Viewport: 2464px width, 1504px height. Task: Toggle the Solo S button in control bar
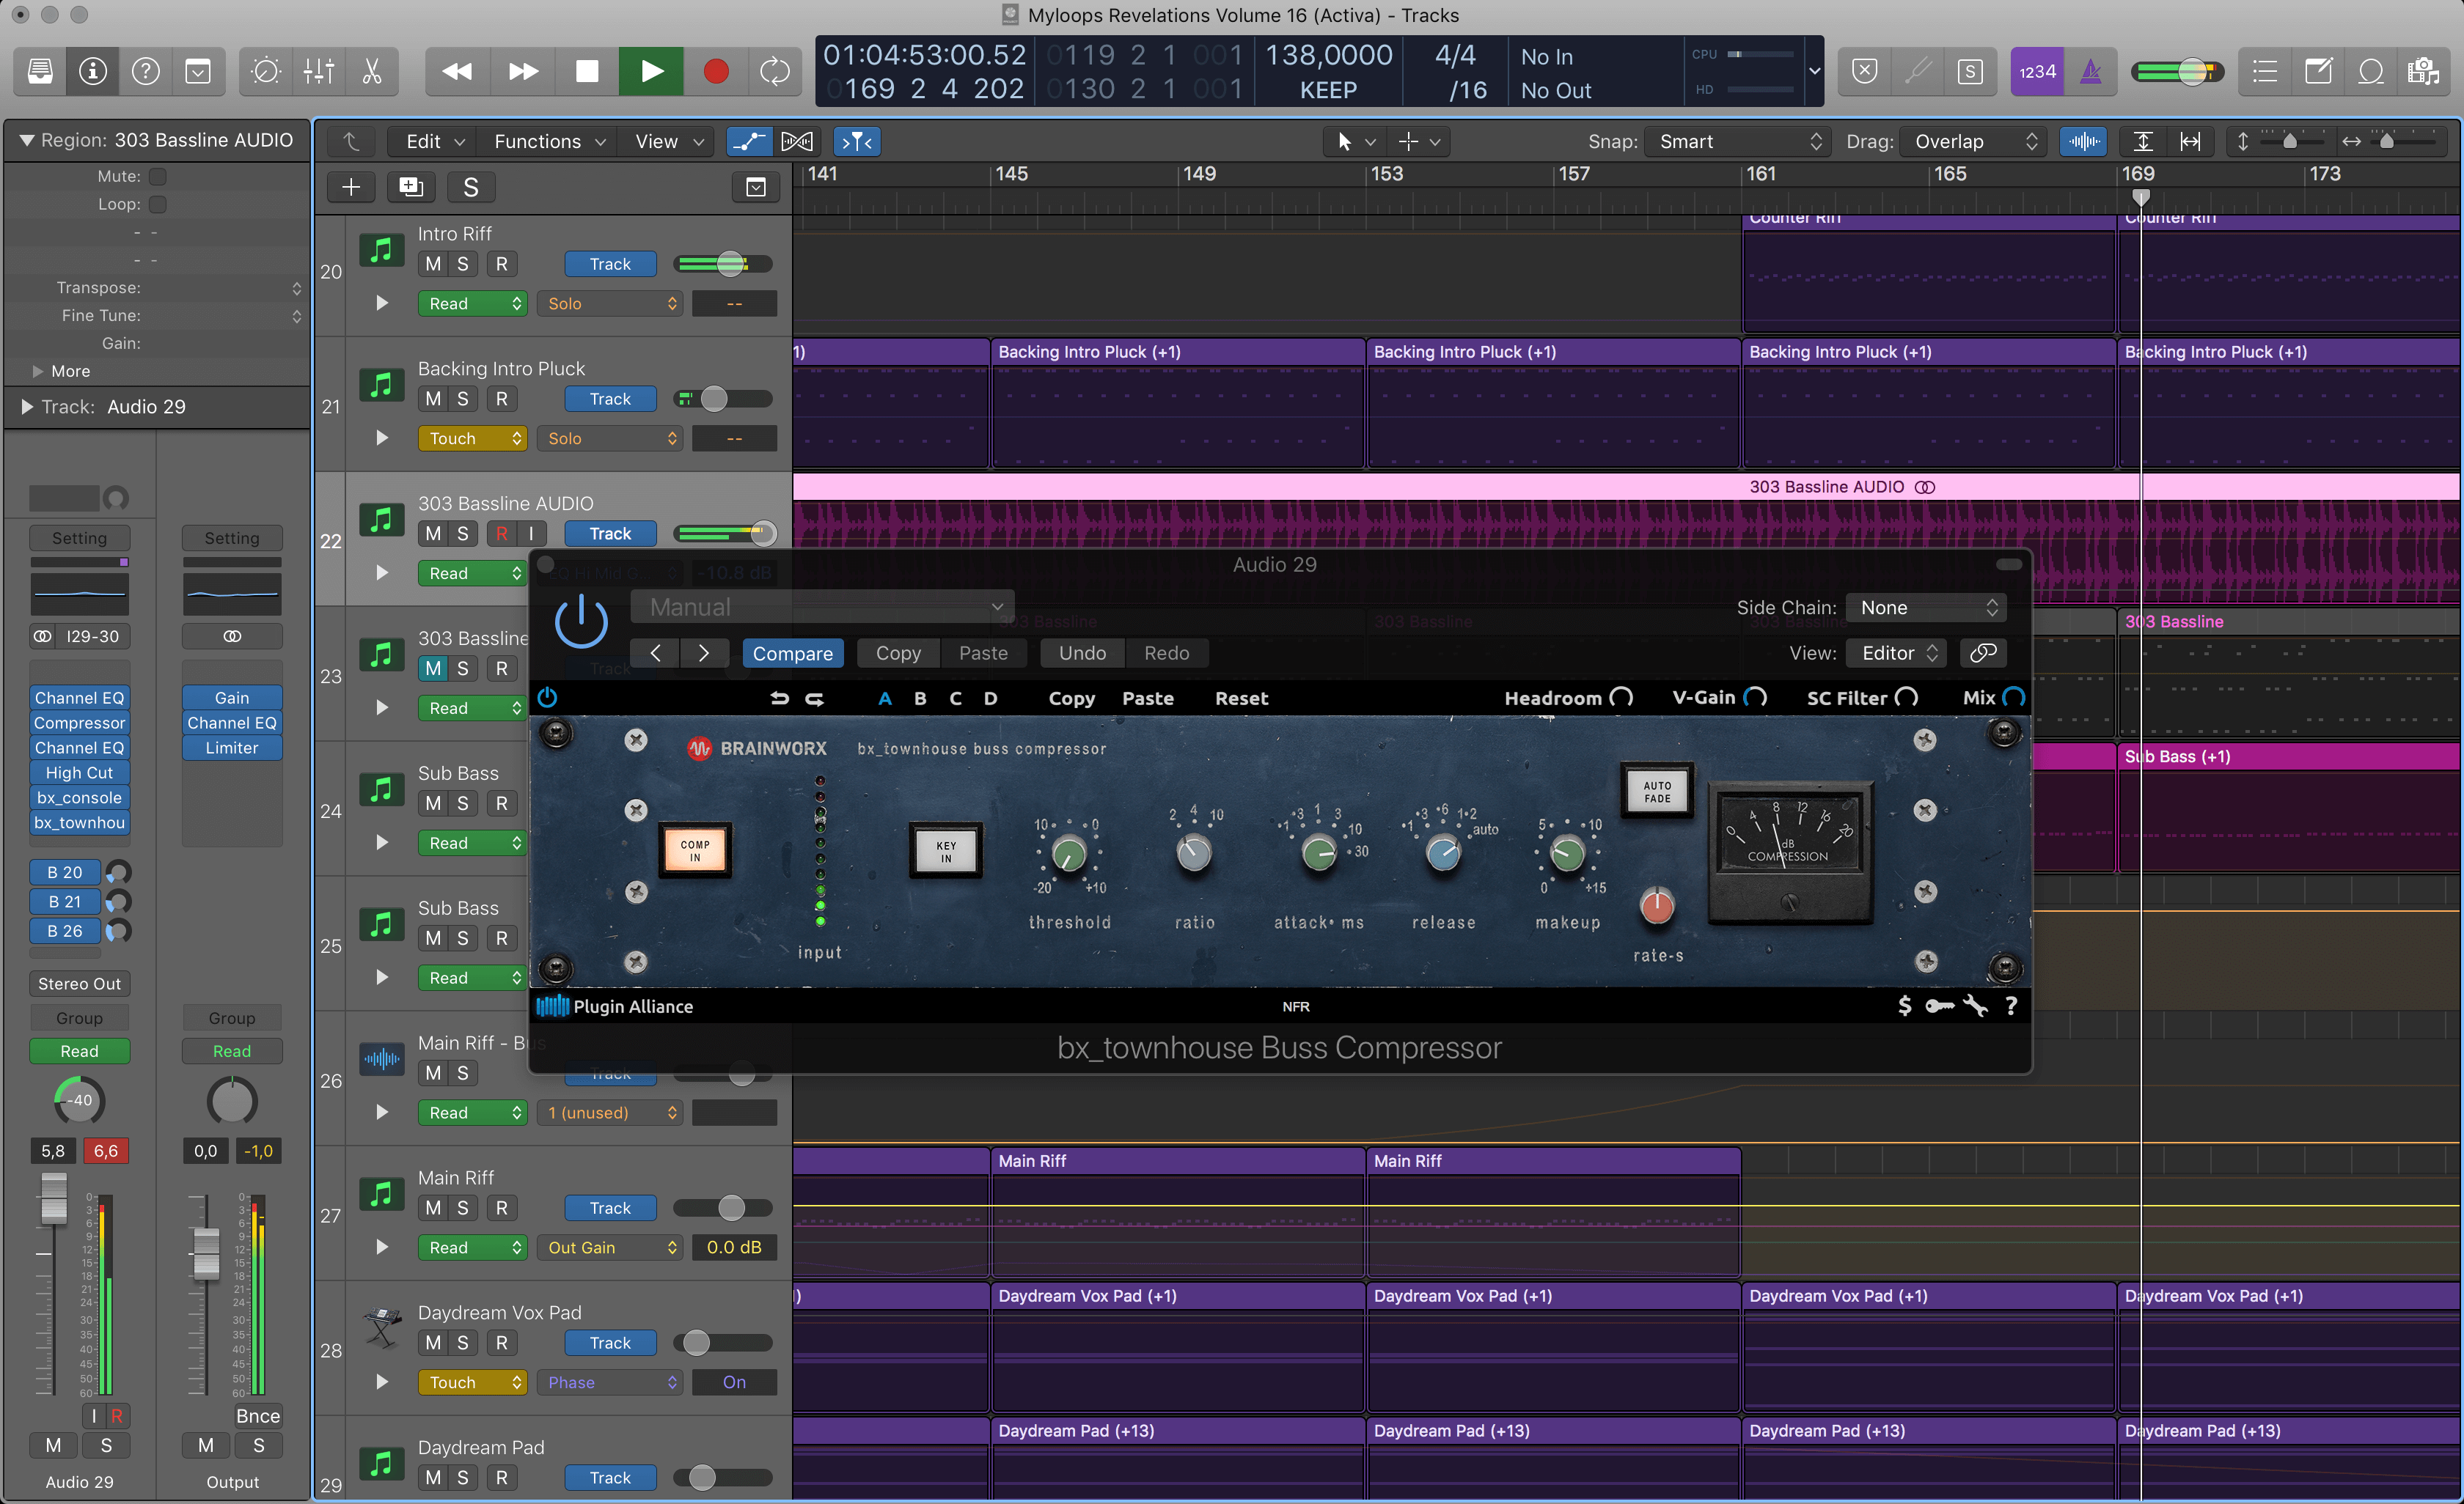point(1970,71)
